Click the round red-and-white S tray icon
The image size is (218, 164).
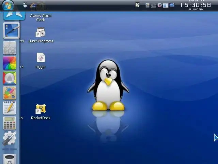(160, 5)
